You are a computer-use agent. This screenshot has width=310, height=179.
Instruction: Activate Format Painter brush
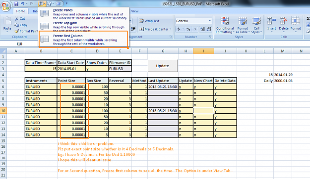26,31
